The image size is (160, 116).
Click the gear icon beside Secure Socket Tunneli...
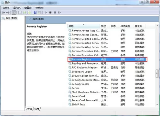point(70,76)
